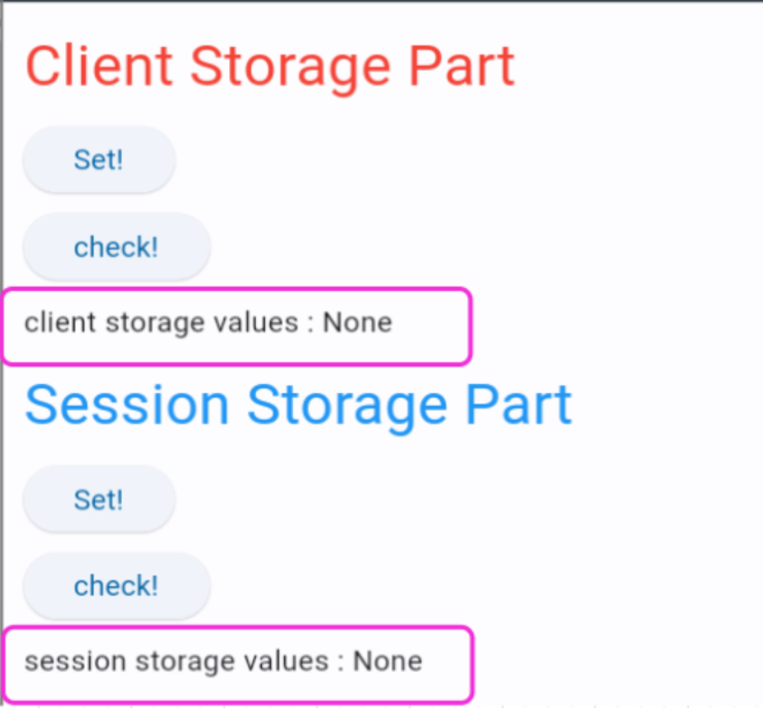Click the word "Storage" in blue heading
Screen dimensions: 763x708
[348, 405]
